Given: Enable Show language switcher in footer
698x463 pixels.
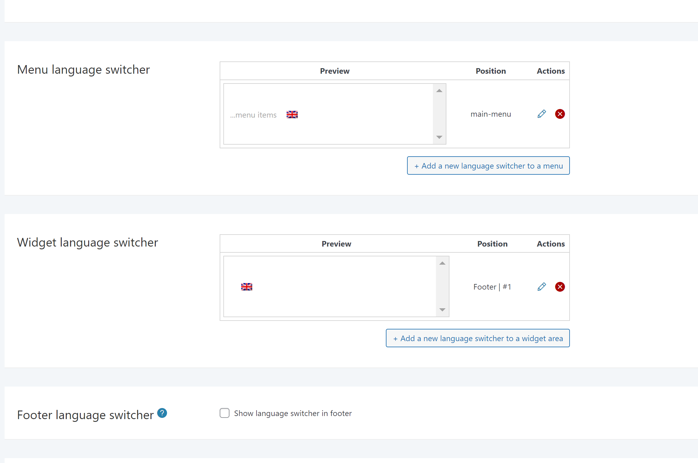Looking at the screenshot, I should point(225,413).
